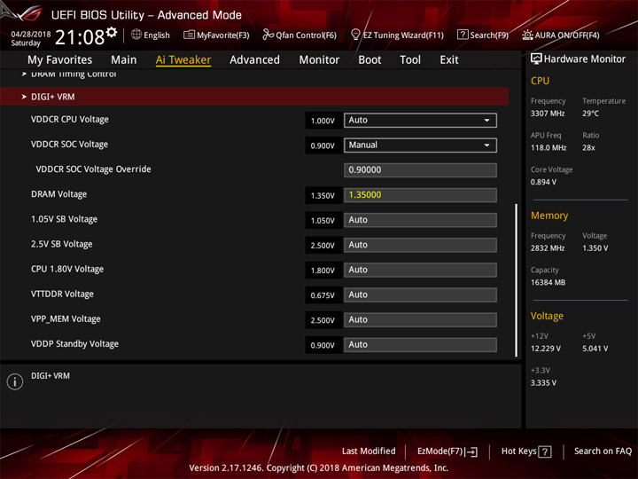Click Search on FAQ link
638x479 pixels.
[603, 451]
